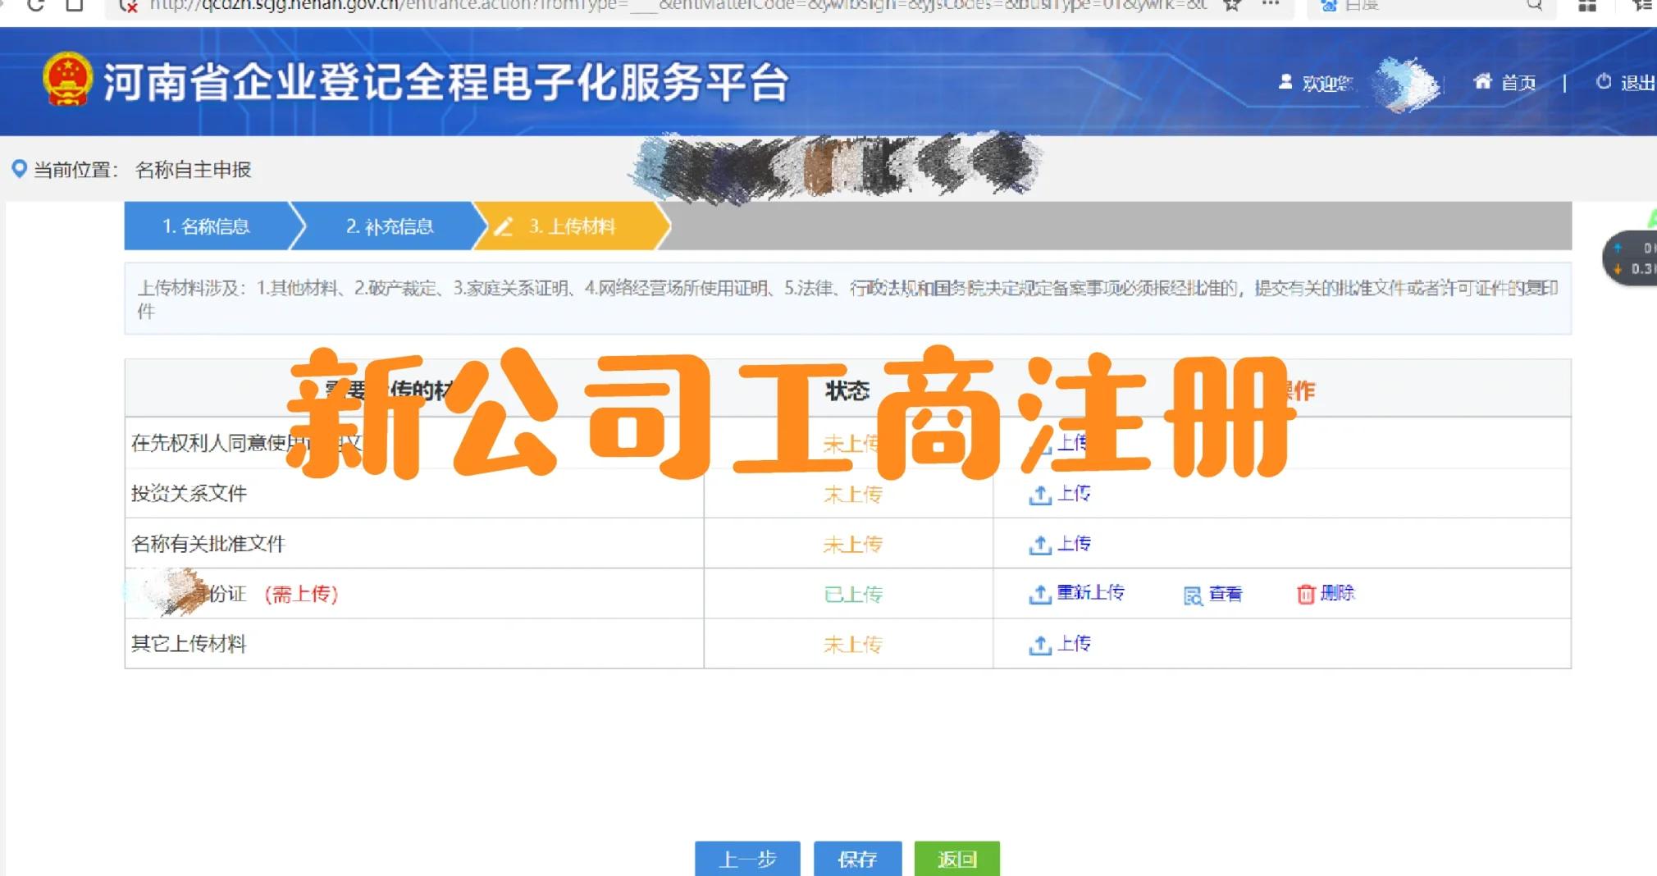Switch to the 2.补充信息 step tab
This screenshot has width=1657, height=876.
[x=390, y=226]
